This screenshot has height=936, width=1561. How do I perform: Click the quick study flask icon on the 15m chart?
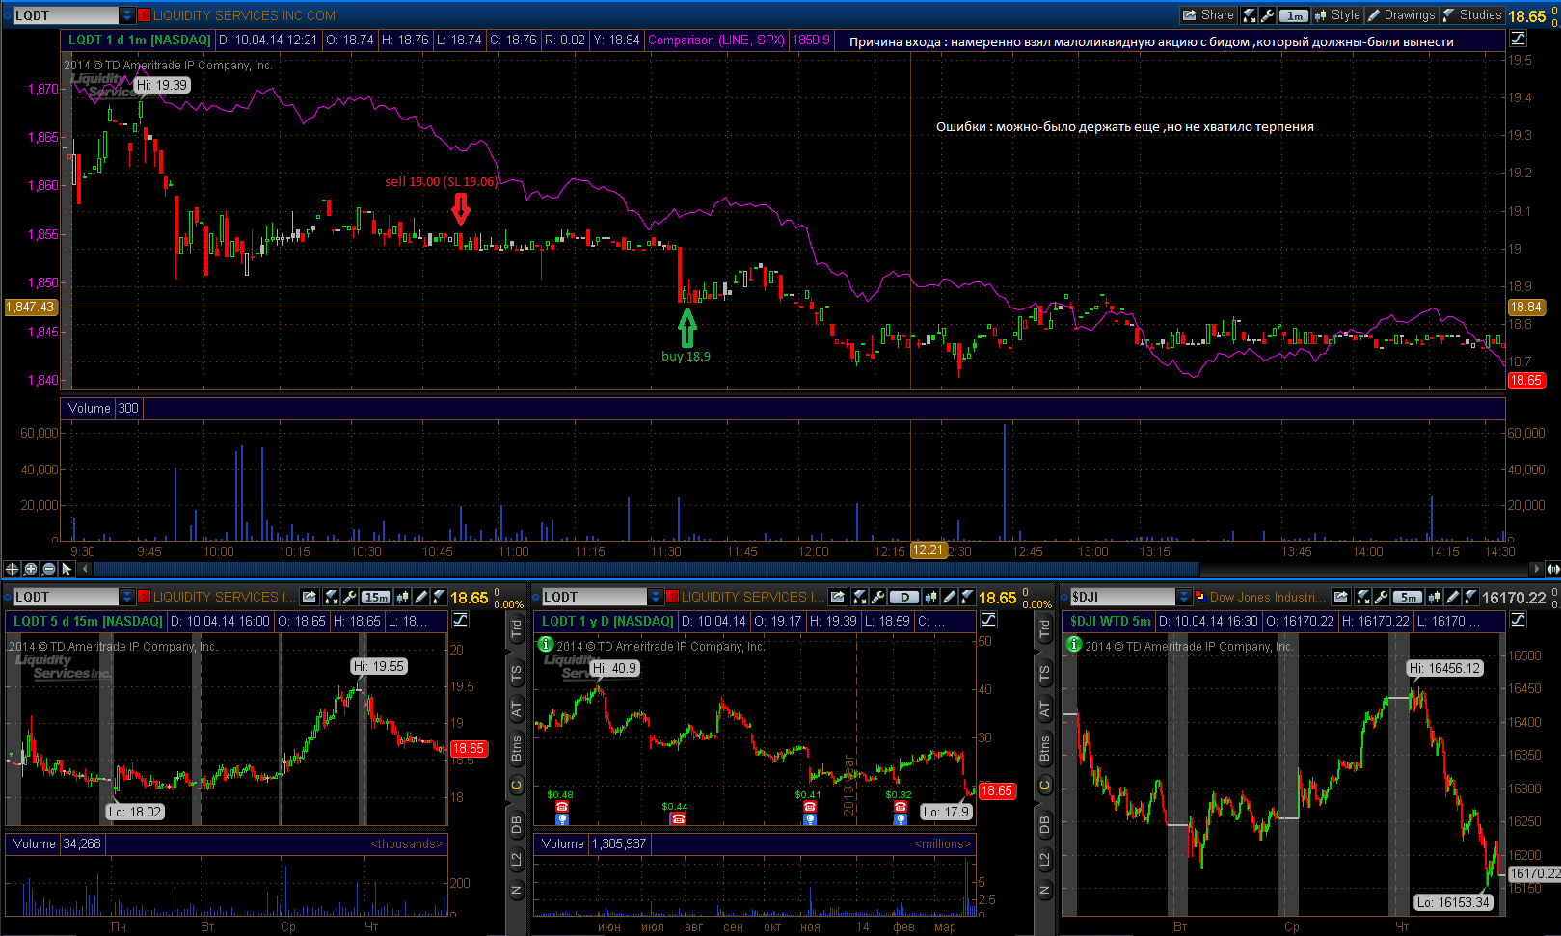[x=332, y=597]
